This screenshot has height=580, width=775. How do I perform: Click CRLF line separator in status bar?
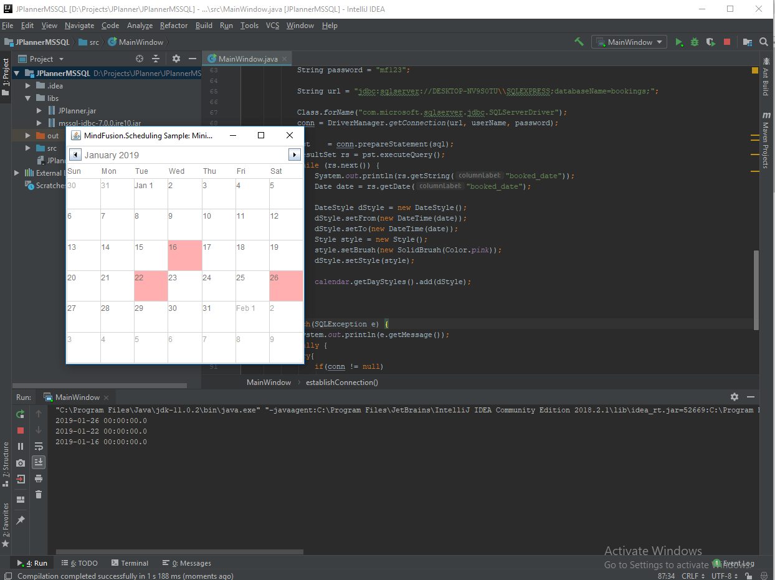[x=693, y=576]
